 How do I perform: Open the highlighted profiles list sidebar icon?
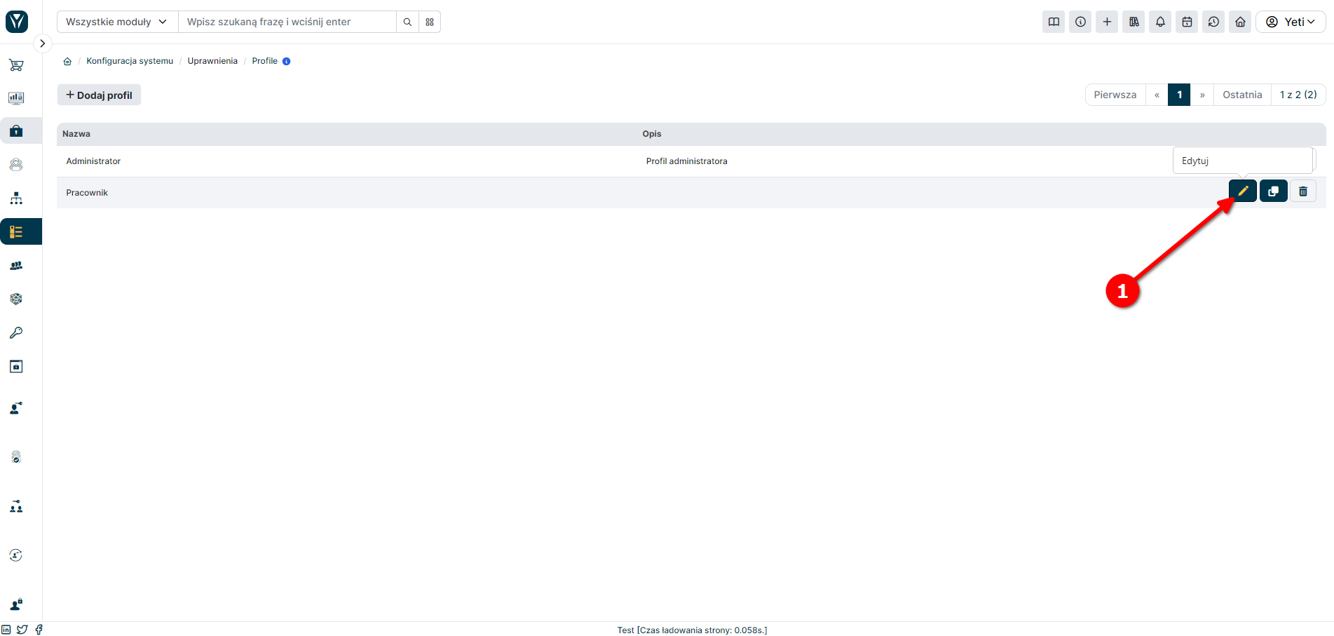(16, 231)
